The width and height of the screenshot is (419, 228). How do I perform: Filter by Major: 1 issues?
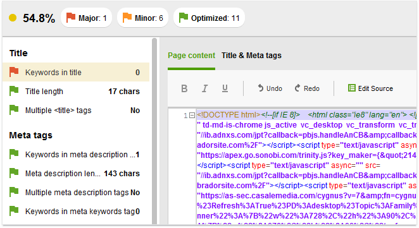[86, 18]
